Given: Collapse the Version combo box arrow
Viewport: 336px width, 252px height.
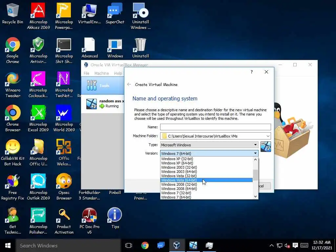Looking at the screenshot, I should tap(255, 153).
